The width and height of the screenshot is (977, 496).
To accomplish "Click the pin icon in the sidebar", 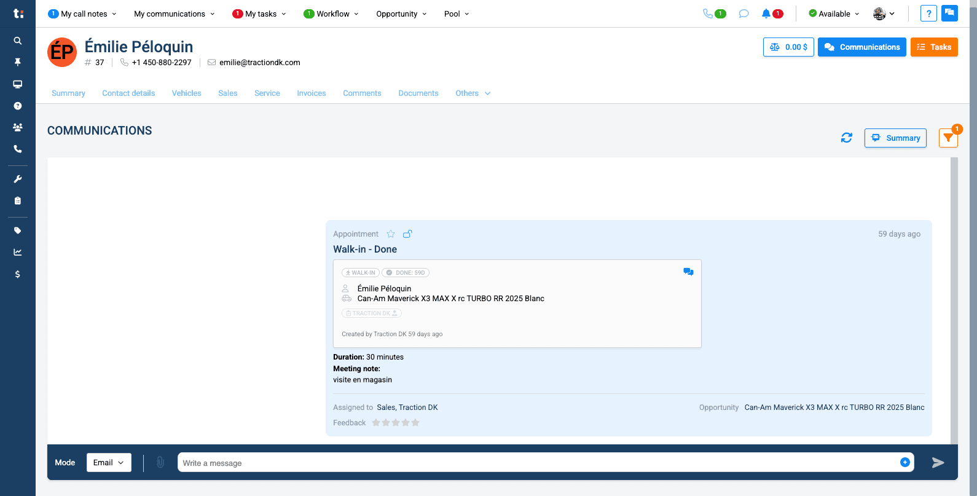I will pos(18,62).
